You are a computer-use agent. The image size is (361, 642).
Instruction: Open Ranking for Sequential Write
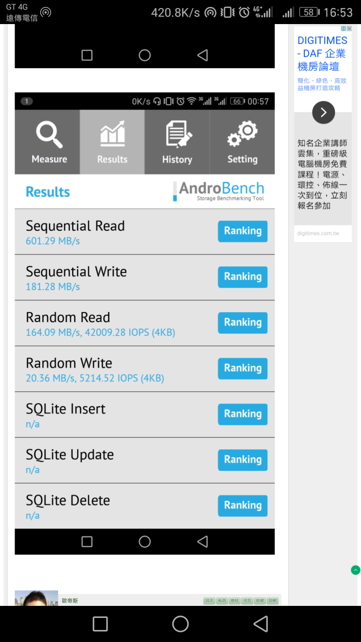click(243, 277)
